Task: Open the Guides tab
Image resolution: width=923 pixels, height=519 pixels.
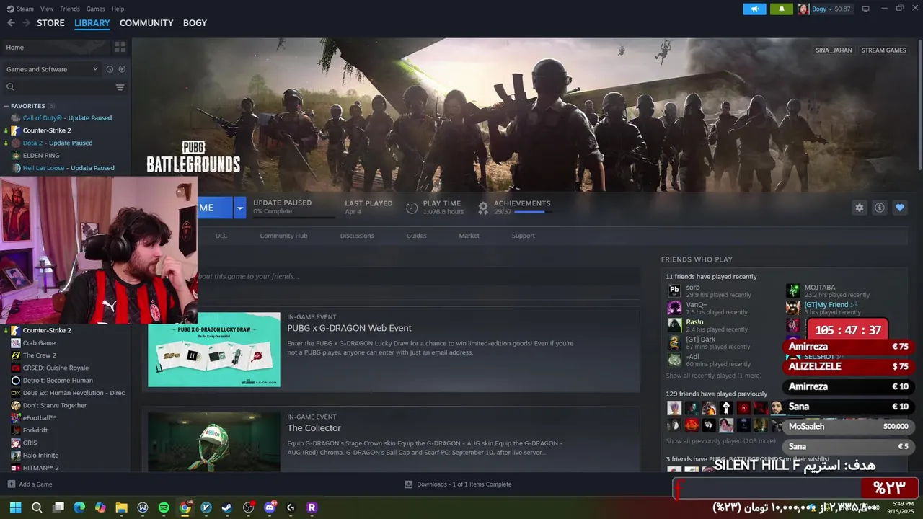Action: 416,236
